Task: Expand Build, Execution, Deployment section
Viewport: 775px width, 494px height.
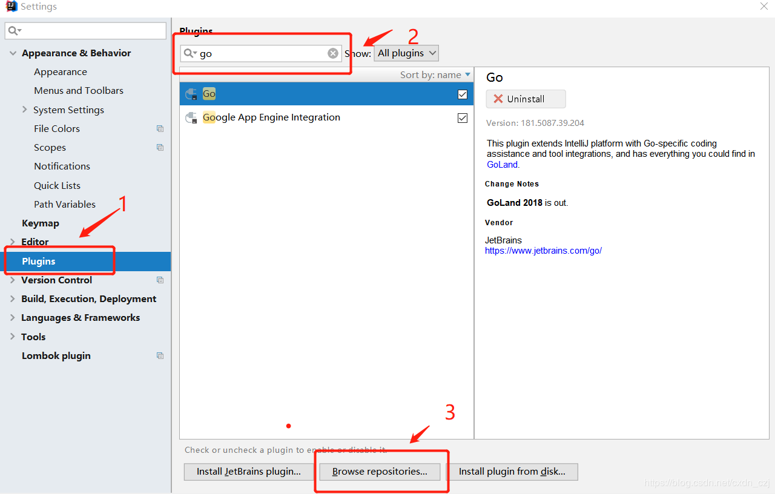Action: tap(13, 299)
